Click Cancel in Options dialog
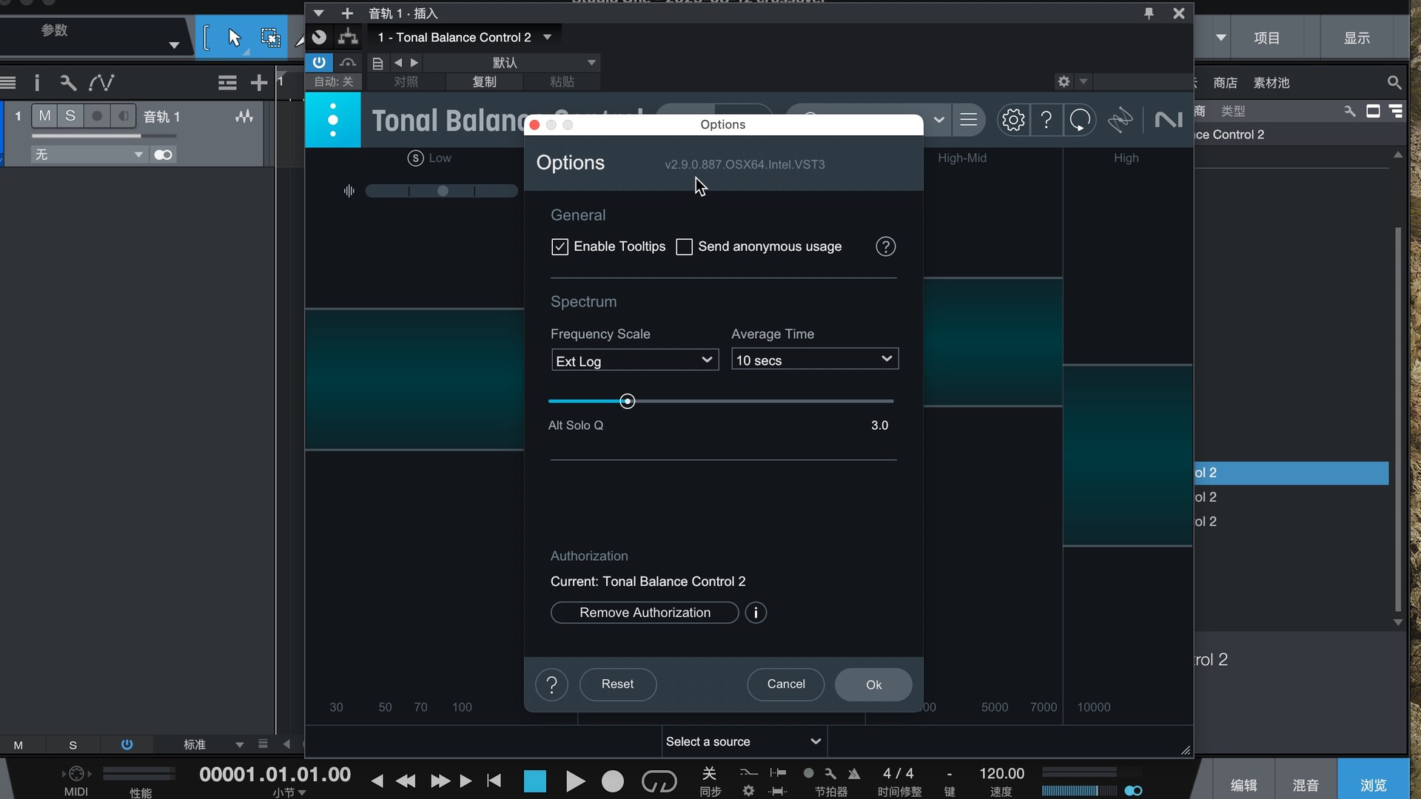Screen dimensions: 1421x799 [x=786, y=684]
